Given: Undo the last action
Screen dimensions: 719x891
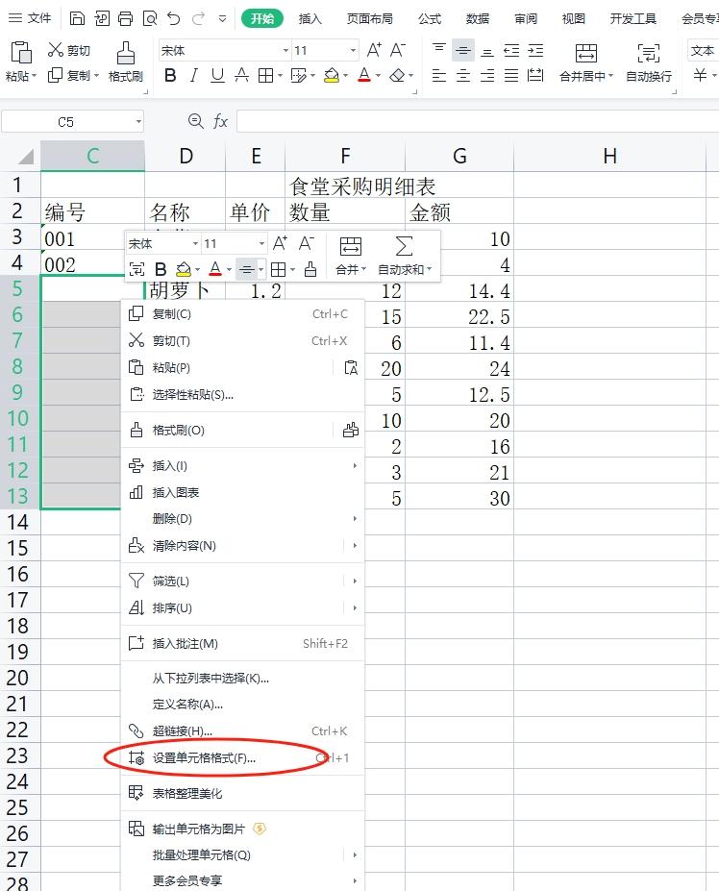Looking at the screenshot, I should point(174,19).
